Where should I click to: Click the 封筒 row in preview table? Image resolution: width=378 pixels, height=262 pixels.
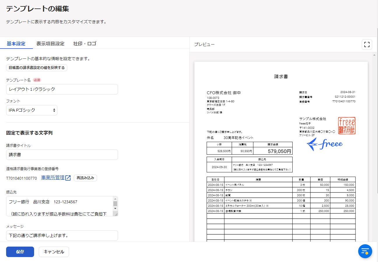click(x=281, y=195)
